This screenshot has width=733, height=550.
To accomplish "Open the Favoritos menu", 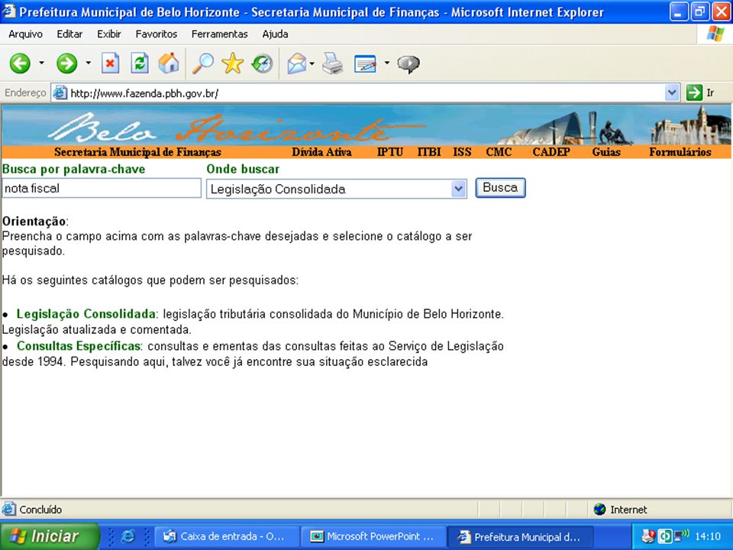I will [156, 34].
